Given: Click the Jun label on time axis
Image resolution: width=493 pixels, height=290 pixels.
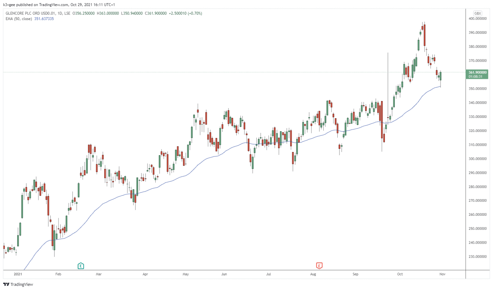Looking at the screenshot, I should [x=224, y=273].
